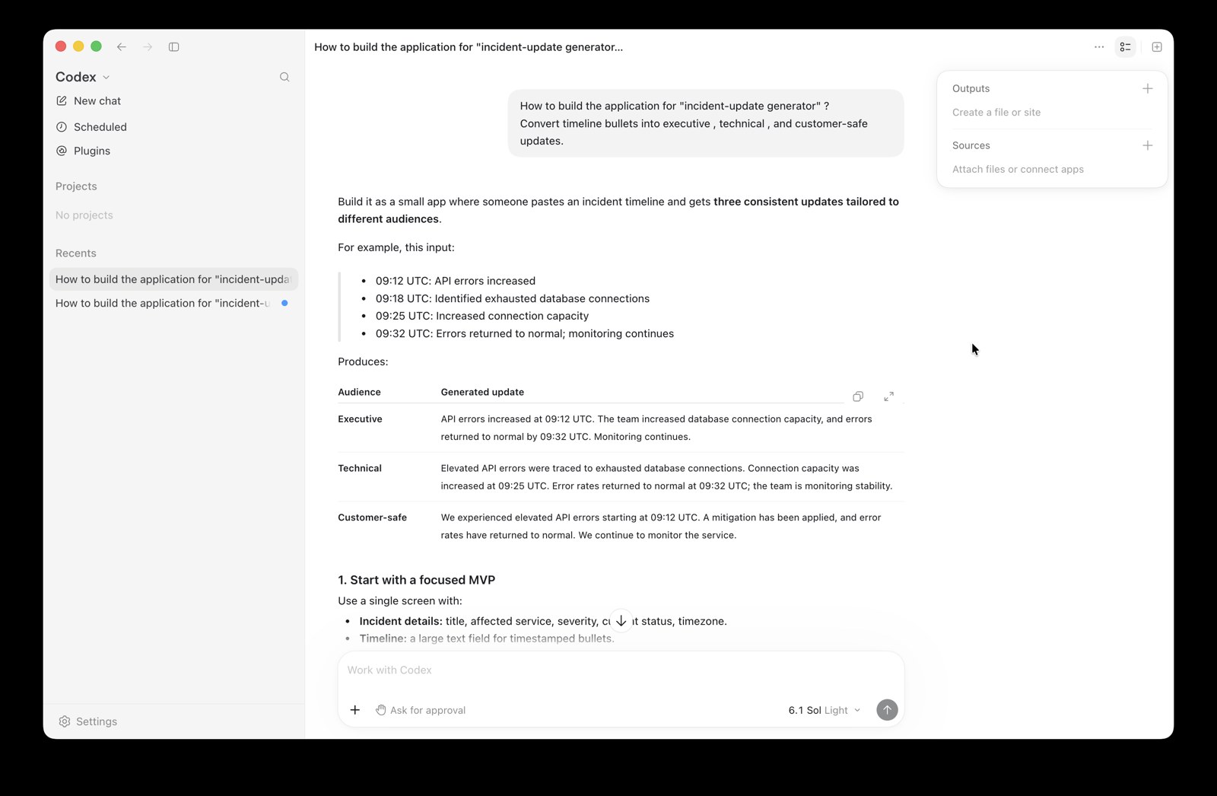This screenshot has width=1217, height=796.
Task: Jump to bottom with down arrow
Action: pos(621,621)
